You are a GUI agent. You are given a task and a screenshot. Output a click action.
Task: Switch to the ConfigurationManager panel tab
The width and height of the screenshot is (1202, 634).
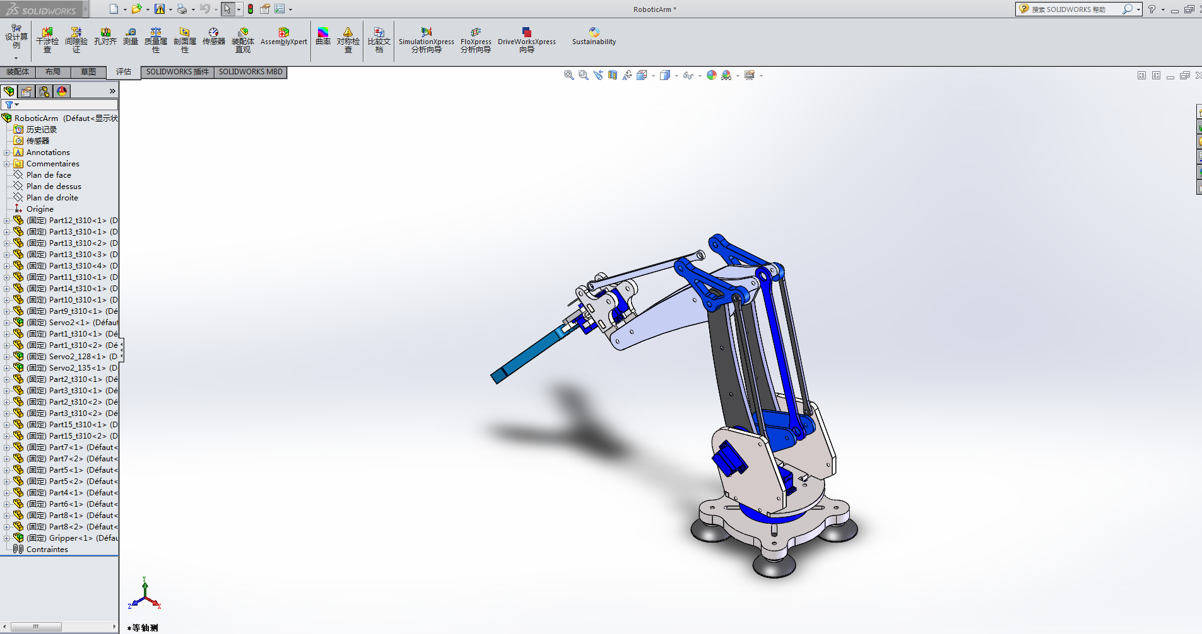pos(44,91)
